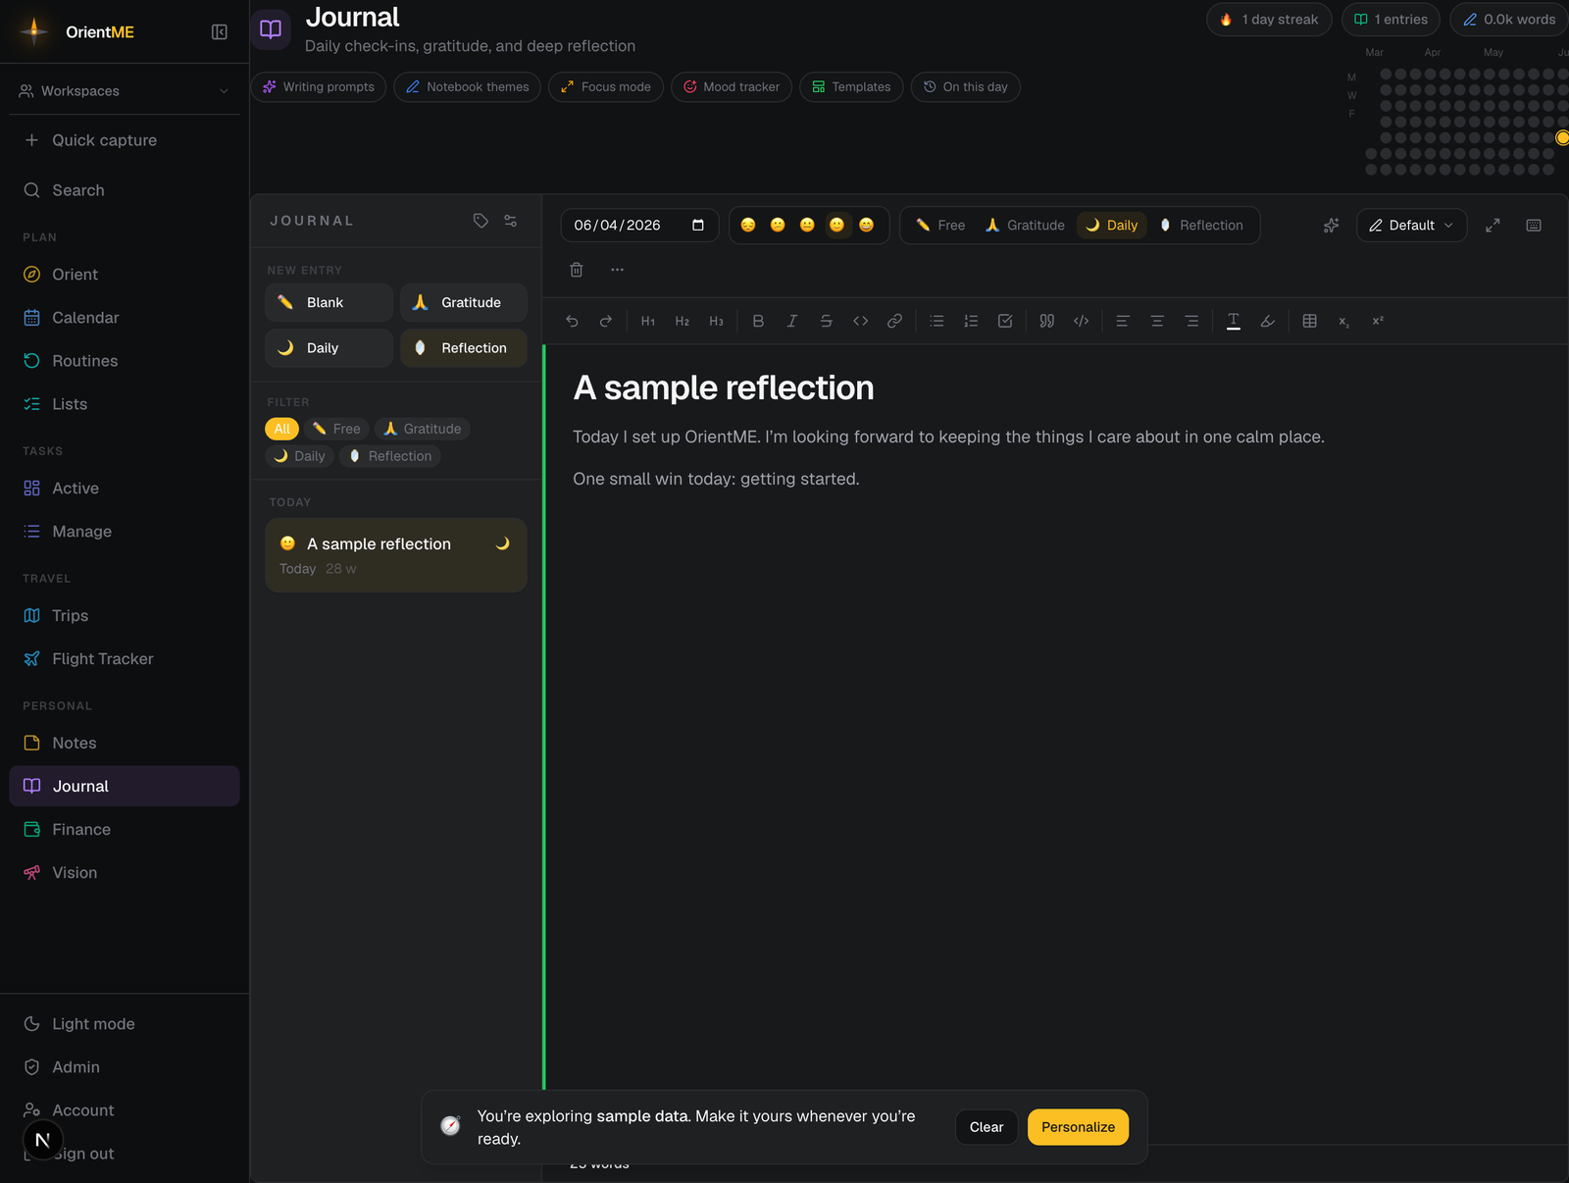Click the AI sparkle icon beside Default
The image size is (1569, 1183).
point(1331,226)
